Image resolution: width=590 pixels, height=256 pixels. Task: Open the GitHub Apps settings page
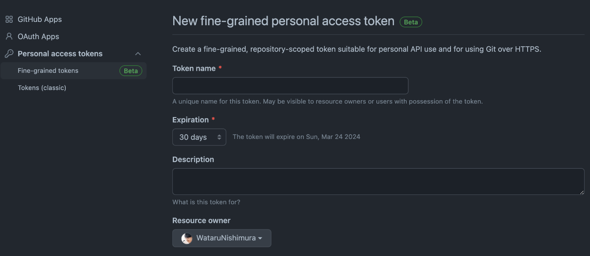[40, 19]
